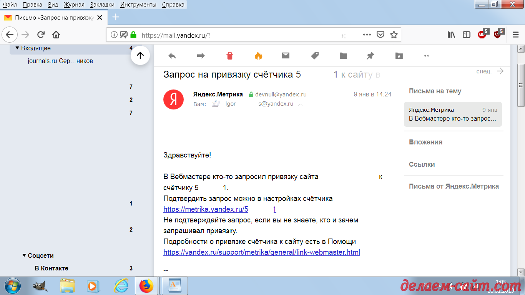This screenshot has width=525, height=295.
Task: Open Internet Explorer from the taskbar
Action: [x=121, y=286]
